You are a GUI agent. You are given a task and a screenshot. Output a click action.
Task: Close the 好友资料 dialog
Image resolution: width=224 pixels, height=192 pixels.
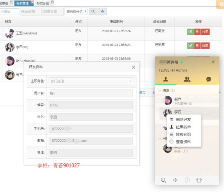click(133, 67)
